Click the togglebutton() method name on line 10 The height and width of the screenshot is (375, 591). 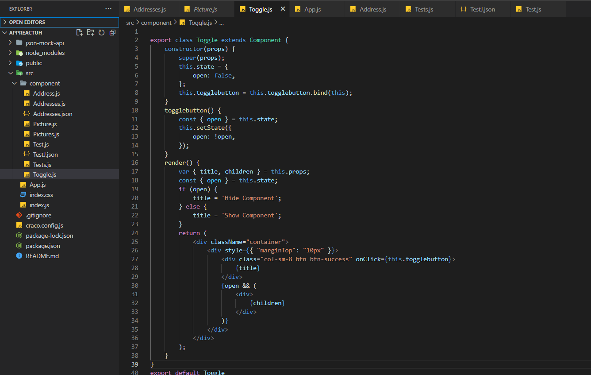(186, 110)
